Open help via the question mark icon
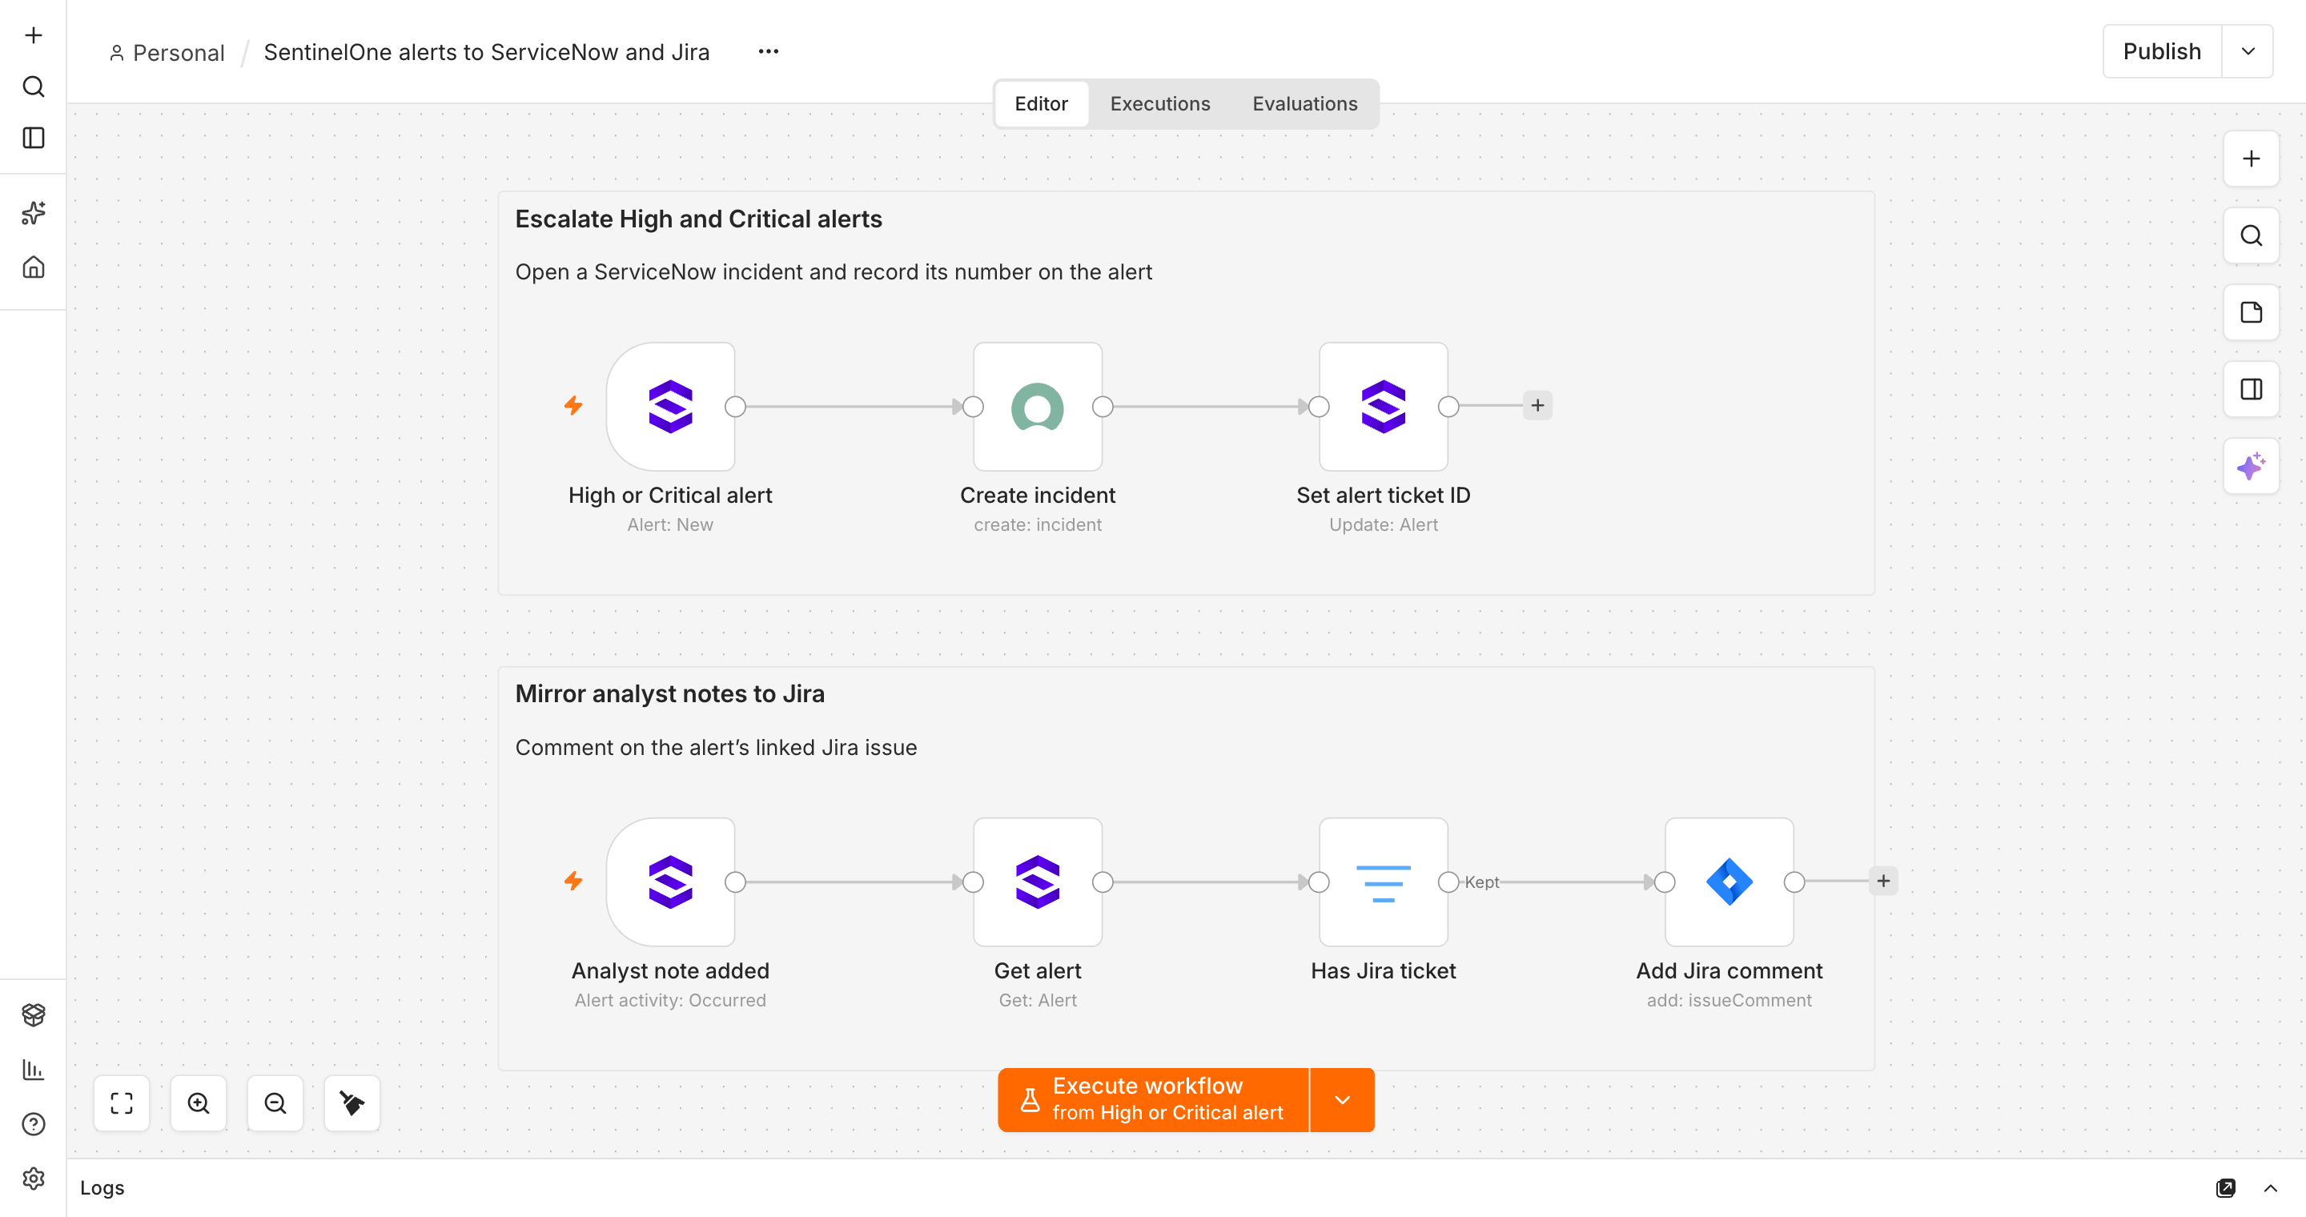 pos(33,1124)
